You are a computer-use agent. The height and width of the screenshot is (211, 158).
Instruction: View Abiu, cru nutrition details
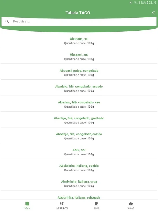(79, 152)
